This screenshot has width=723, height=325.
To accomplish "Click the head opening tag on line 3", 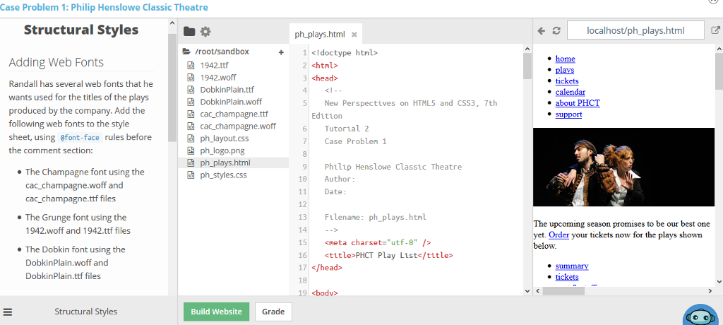I will click(325, 78).
